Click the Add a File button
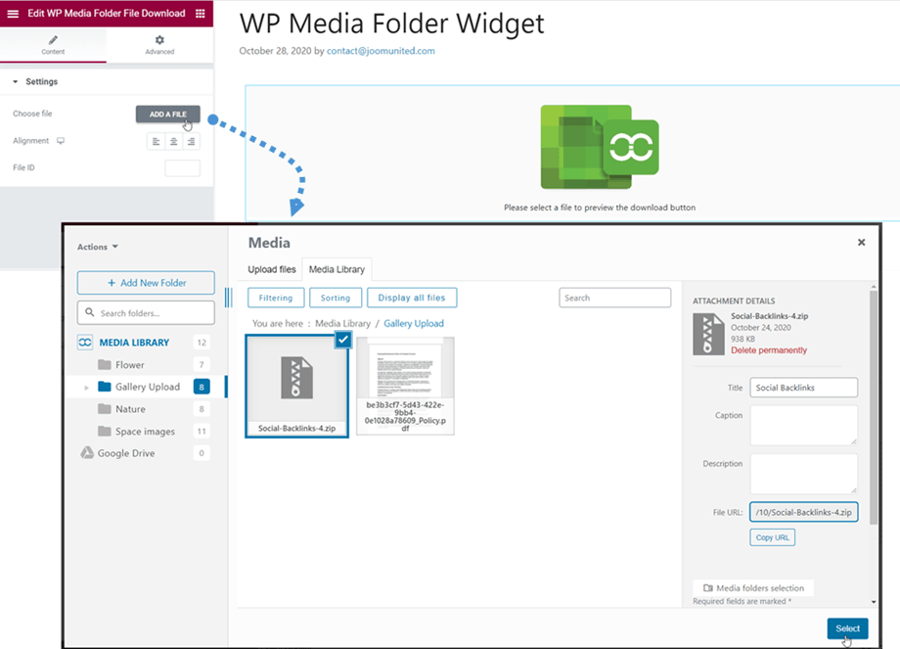Image resolution: width=900 pixels, height=649 pixels. pyautogui.click(x=167, y=115)
